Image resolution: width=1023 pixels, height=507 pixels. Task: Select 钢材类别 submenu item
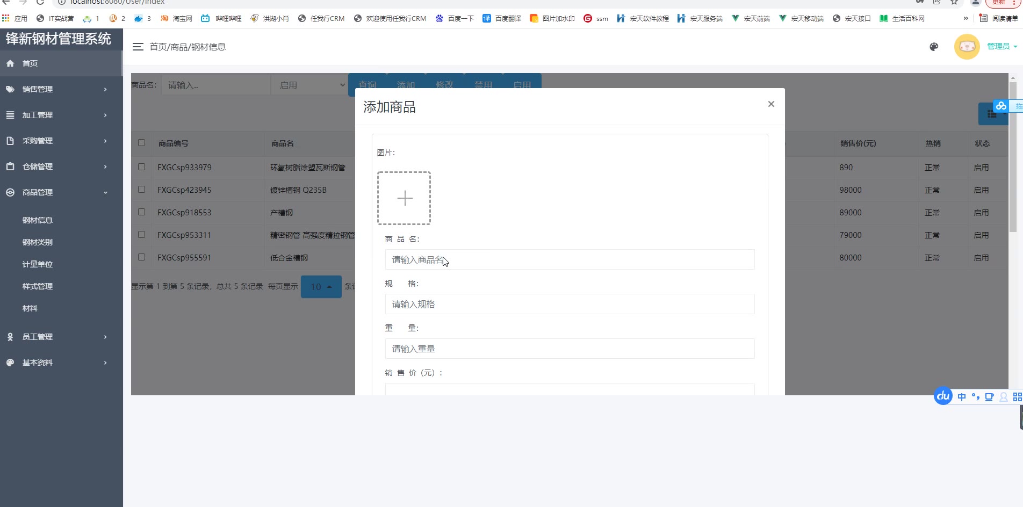click(x=38, y=242)
